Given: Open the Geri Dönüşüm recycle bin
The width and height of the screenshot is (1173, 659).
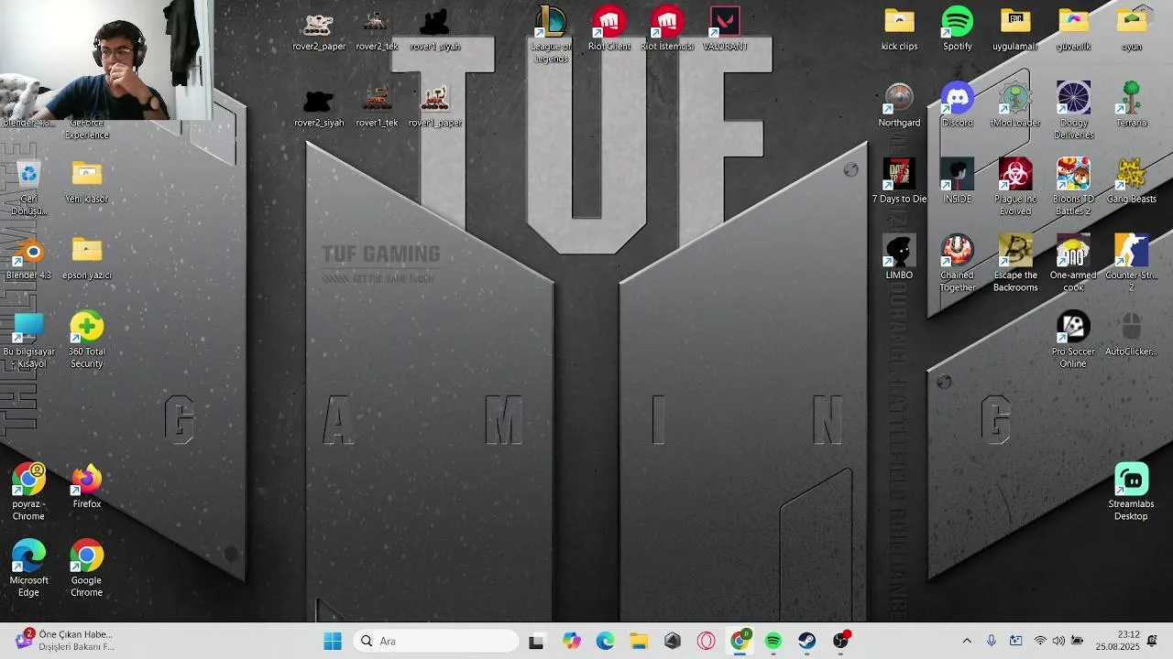Looking at the screenshot, I should (x=28, y=188).
